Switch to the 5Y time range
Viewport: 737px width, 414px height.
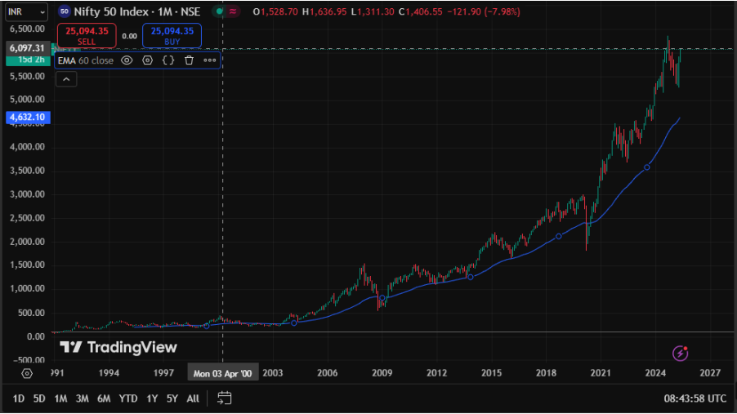172,398
